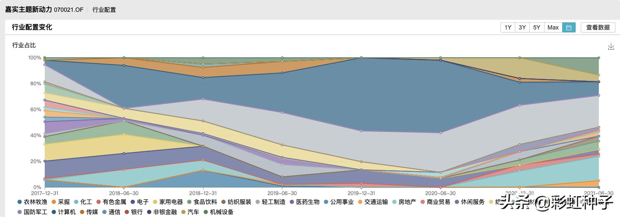Toggle the 机械设备 legend item
The image size is (620, 217).
(218, 212)
